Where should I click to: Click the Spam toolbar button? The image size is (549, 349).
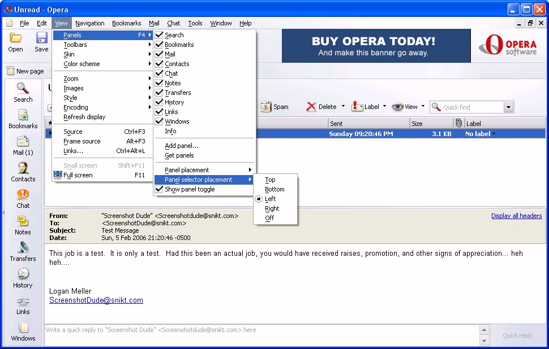click(x=274, y=107)
